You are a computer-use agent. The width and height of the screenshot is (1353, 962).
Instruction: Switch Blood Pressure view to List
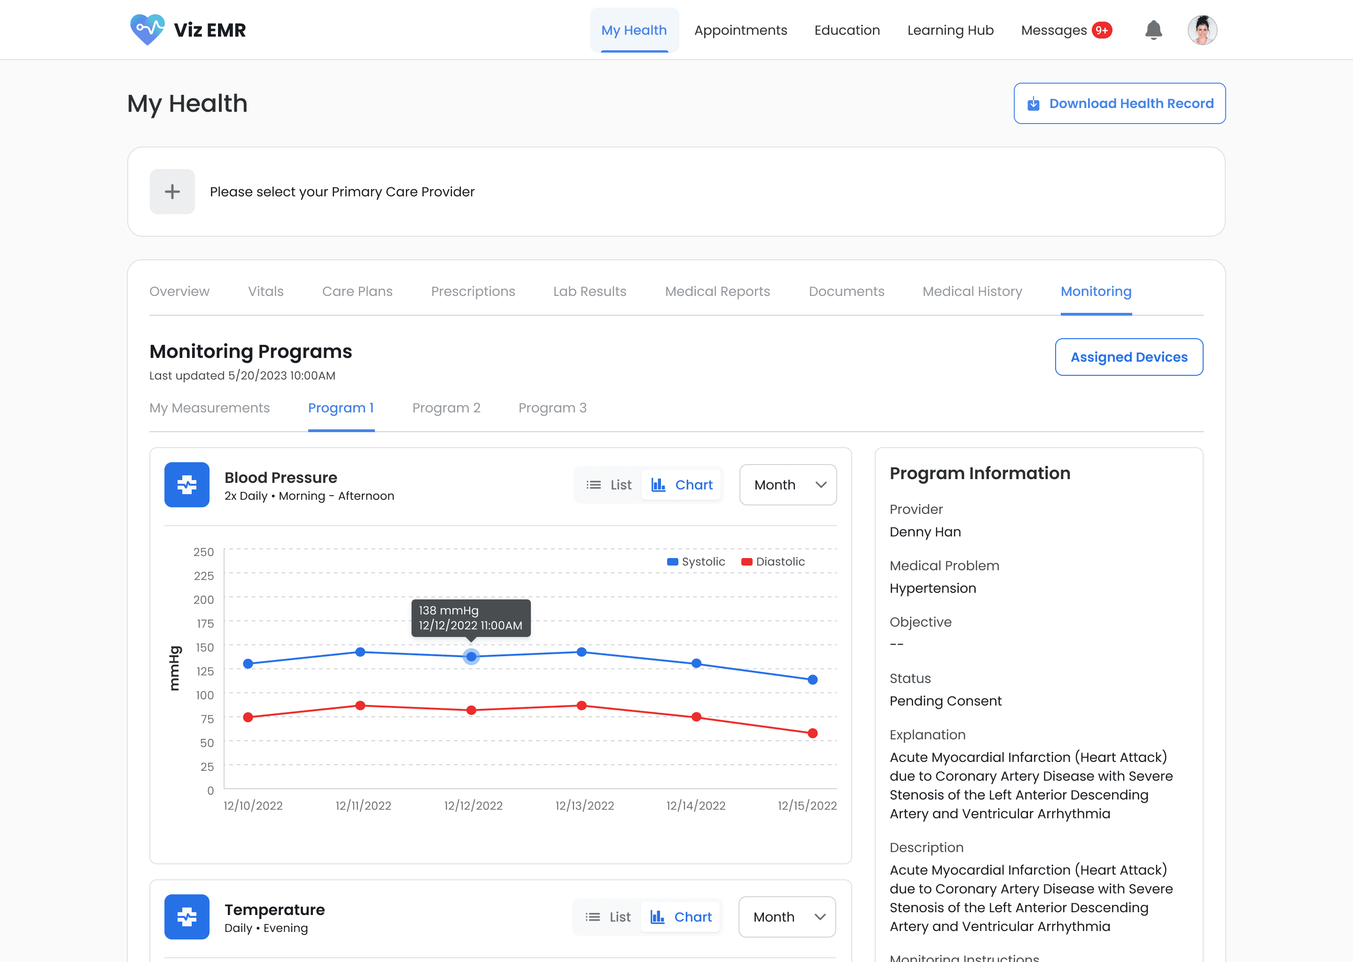click(x=609, y=485)
